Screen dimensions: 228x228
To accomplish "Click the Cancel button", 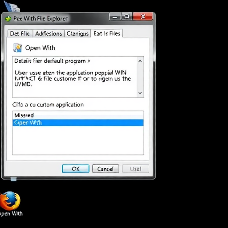I will pyautogui.click(x=106, y=169).
